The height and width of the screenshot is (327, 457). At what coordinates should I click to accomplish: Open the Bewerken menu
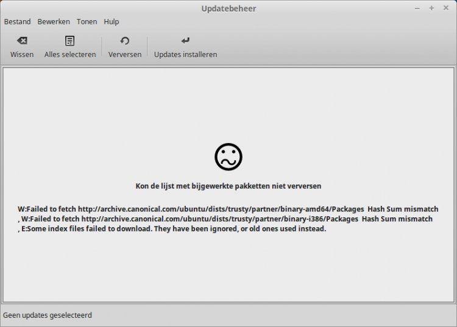pyautogui.click(x=54, y=21)
